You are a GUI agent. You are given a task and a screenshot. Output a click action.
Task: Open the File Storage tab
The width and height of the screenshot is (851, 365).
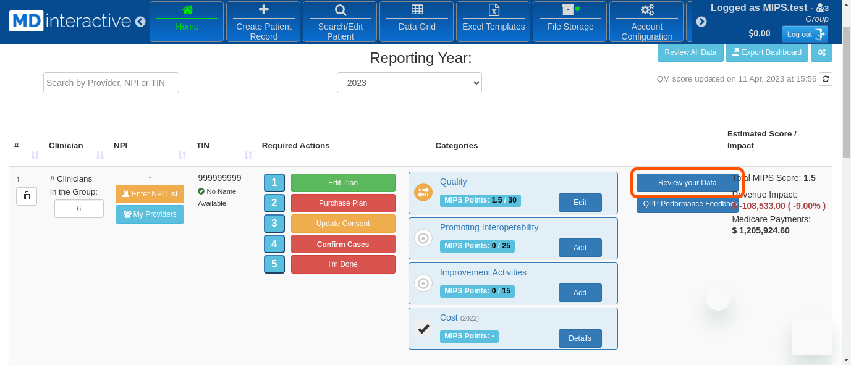[x=570, y=22]
